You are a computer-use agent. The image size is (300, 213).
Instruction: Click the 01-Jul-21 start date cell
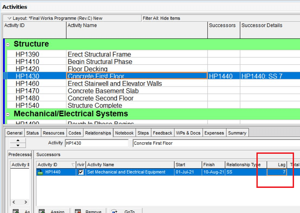coord(188,172)
